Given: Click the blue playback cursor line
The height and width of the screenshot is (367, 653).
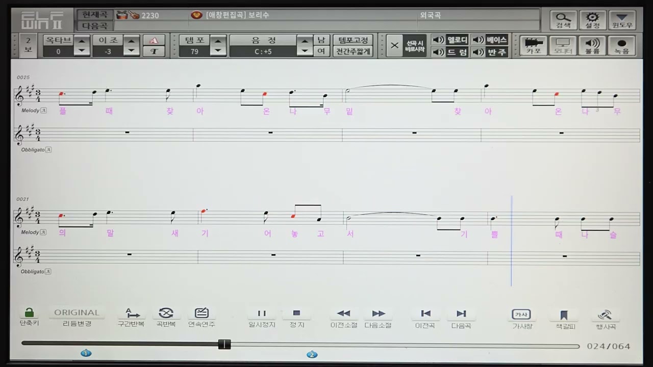Looking at the screenshot, I should click(511, 240).
